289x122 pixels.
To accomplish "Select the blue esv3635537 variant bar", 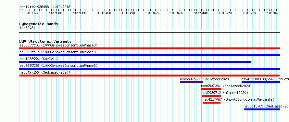I will [149, 55].
